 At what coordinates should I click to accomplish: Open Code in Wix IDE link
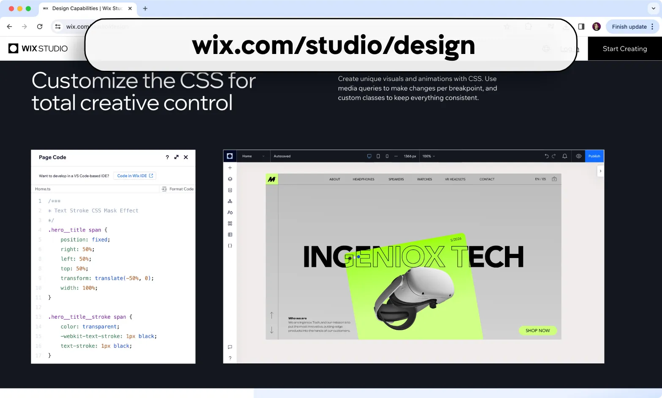135,176
